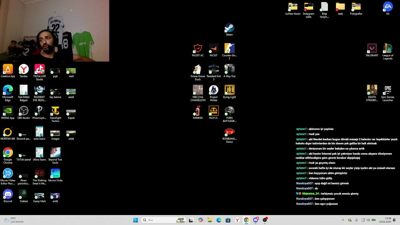
Task: Open Task View on the taskbar
Action: pos(191,220)
